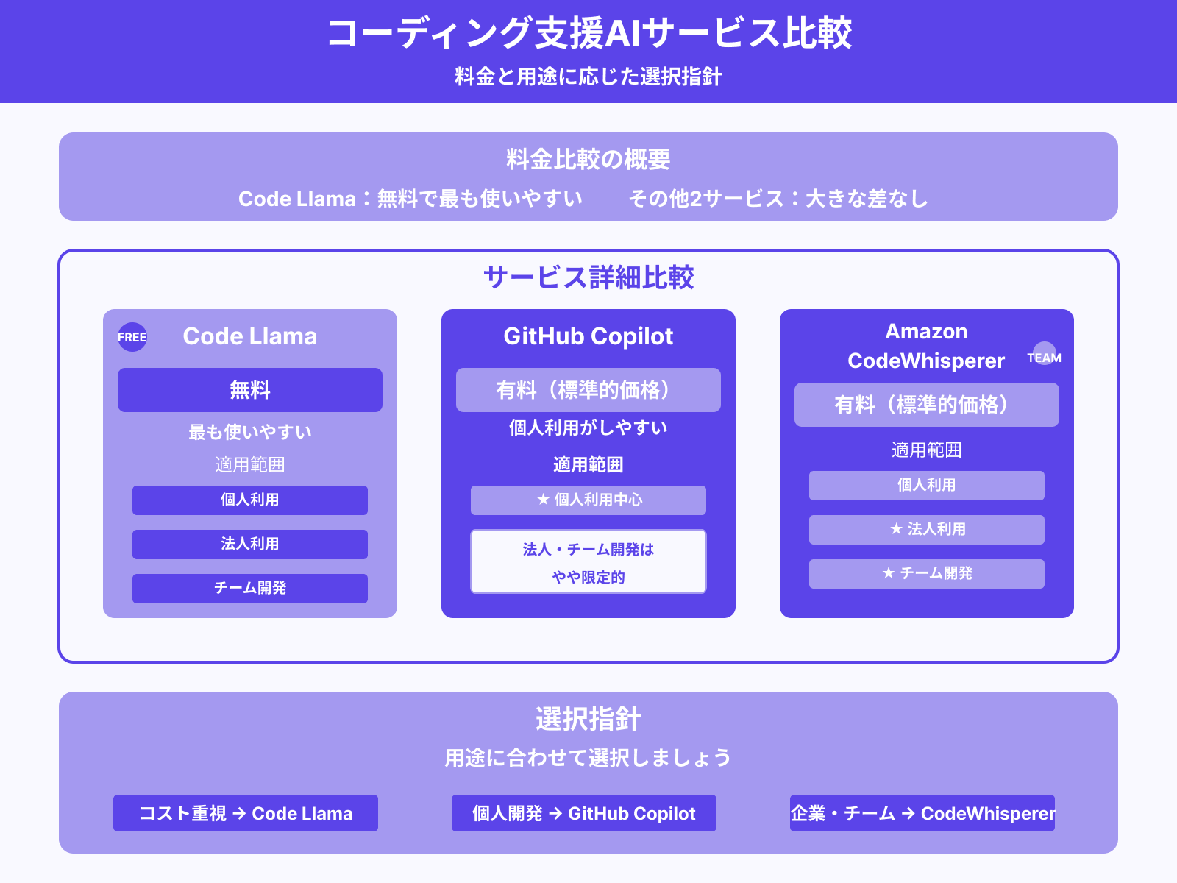Click 適用範囲 label in Code Llama card
The width and height of the screenshot is (1177, 883).
250,464
